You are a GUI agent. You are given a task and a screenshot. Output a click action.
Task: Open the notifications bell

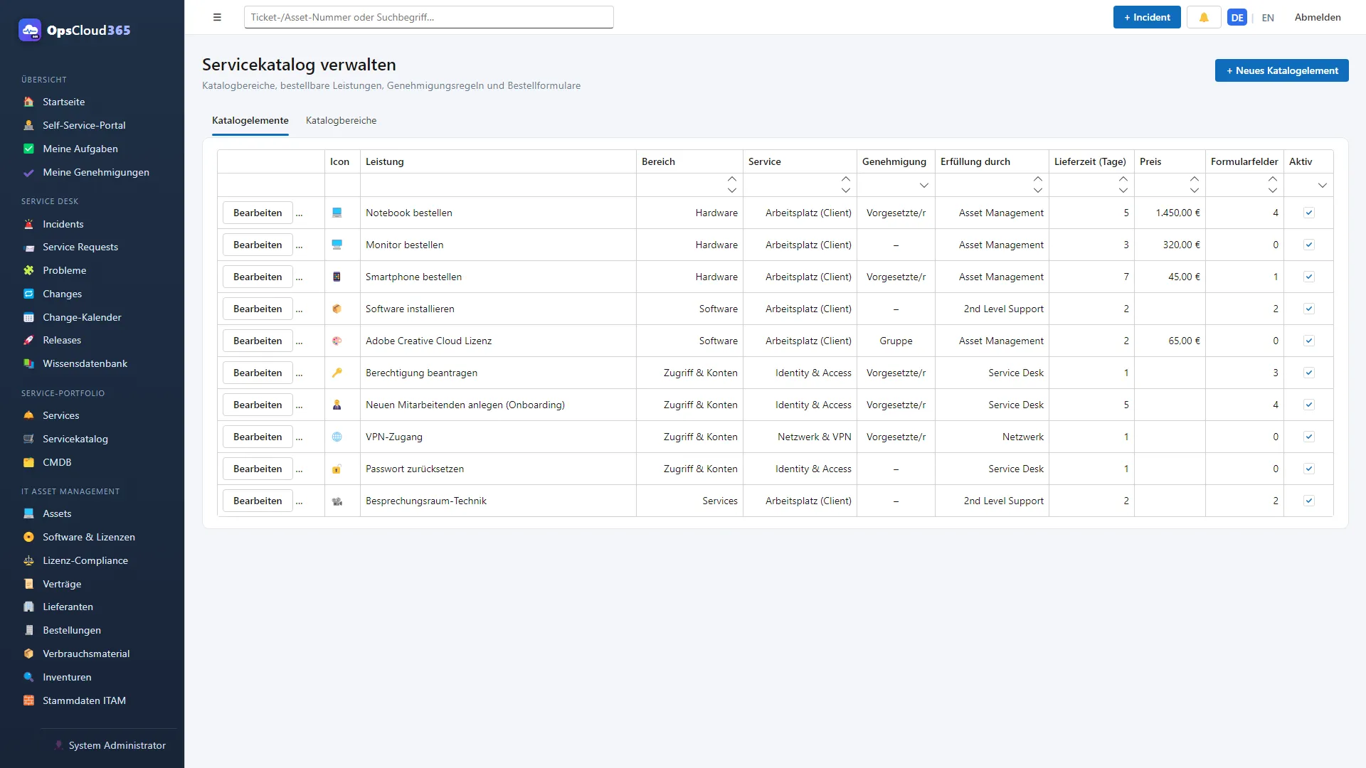click(x=1204, y=17)
